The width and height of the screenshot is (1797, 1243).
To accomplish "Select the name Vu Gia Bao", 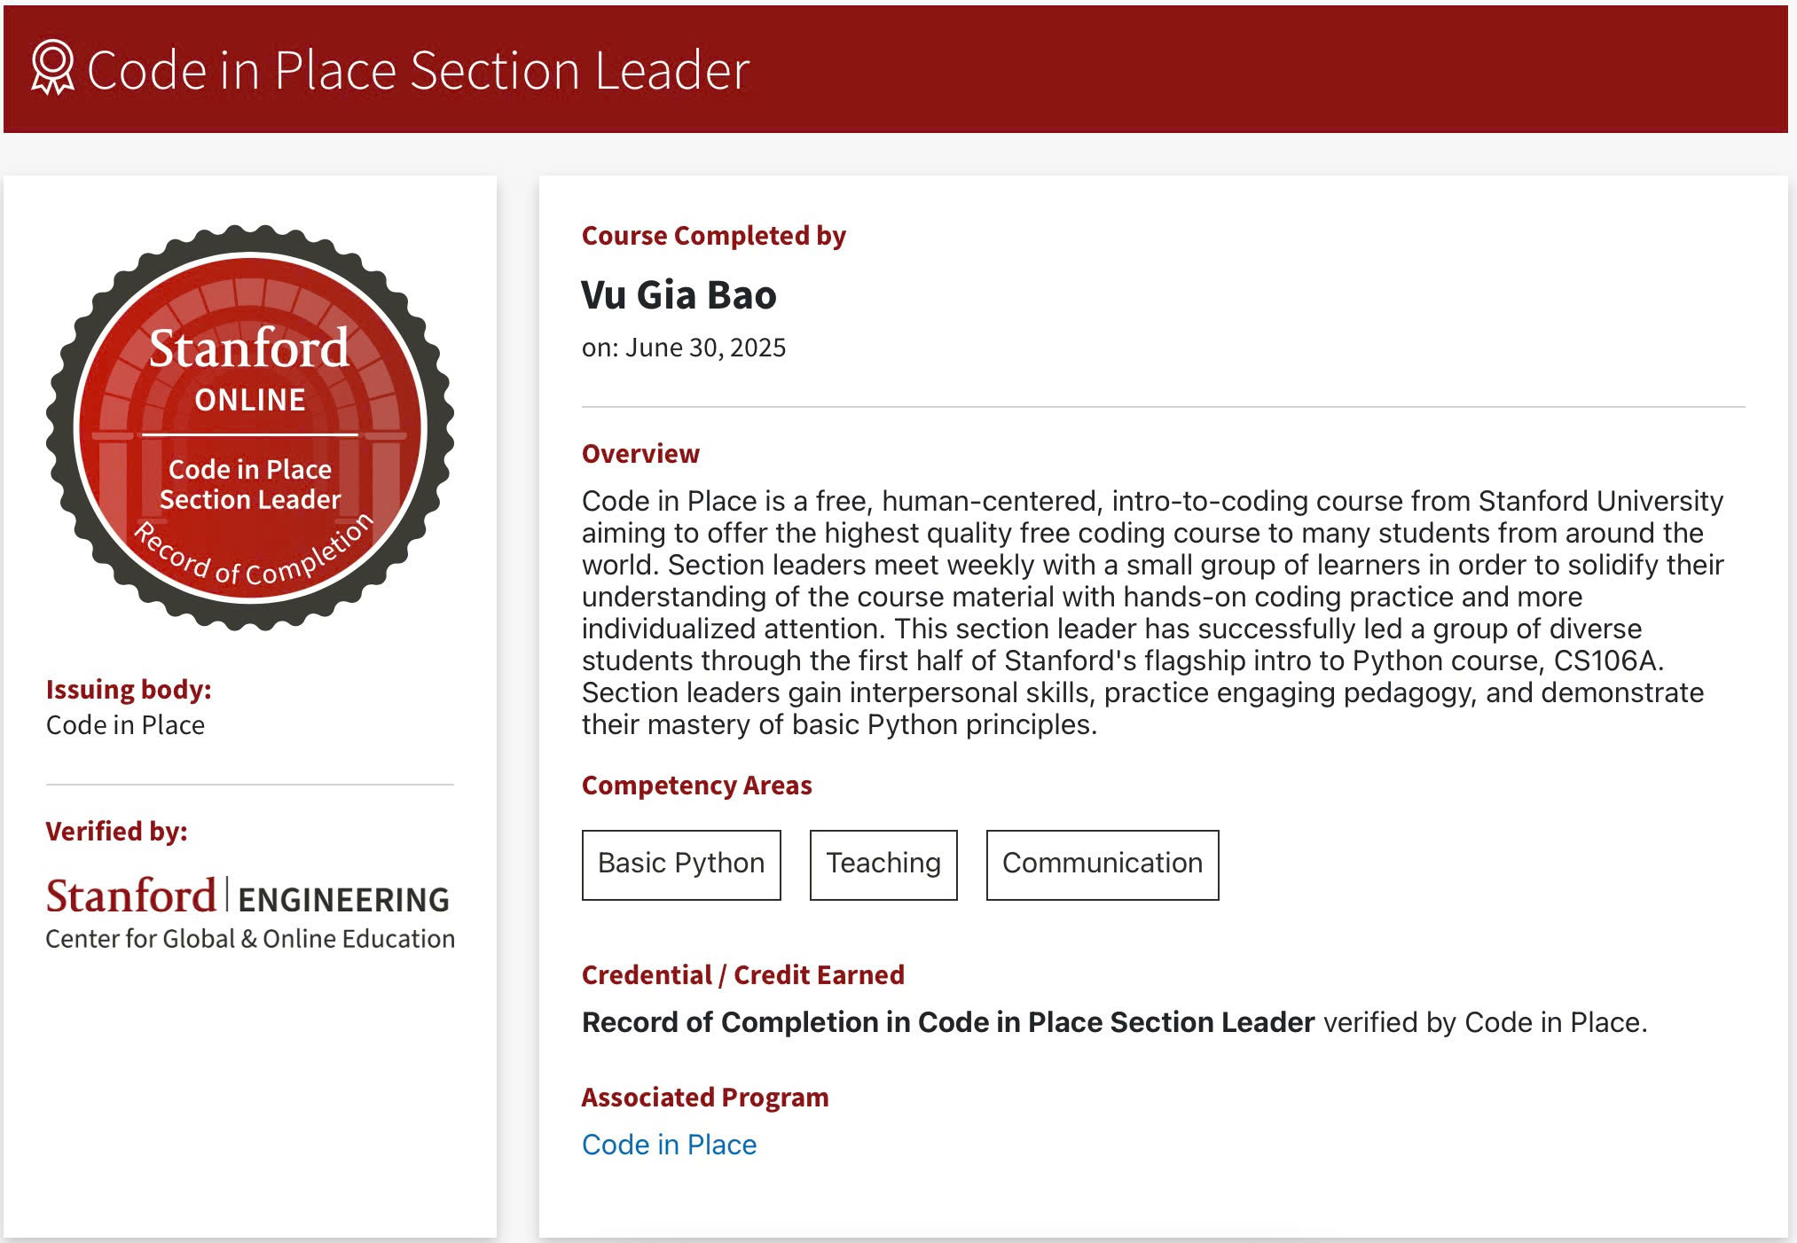I will point(679,294).
